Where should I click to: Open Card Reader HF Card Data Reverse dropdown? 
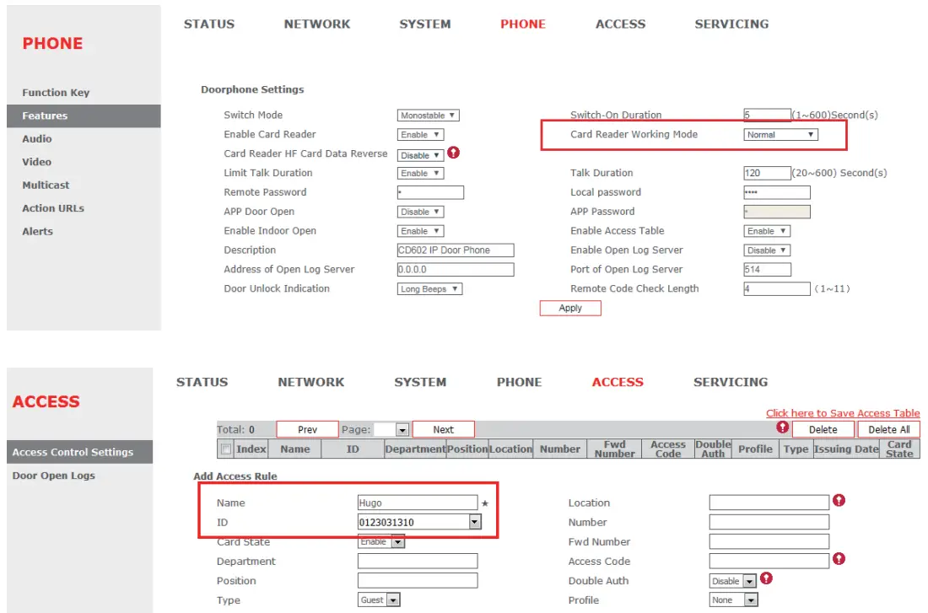[x=420, y=155]
